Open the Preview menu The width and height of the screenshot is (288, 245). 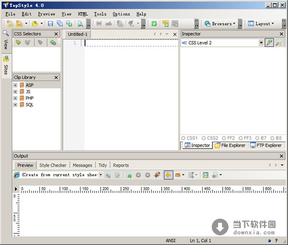47,14
